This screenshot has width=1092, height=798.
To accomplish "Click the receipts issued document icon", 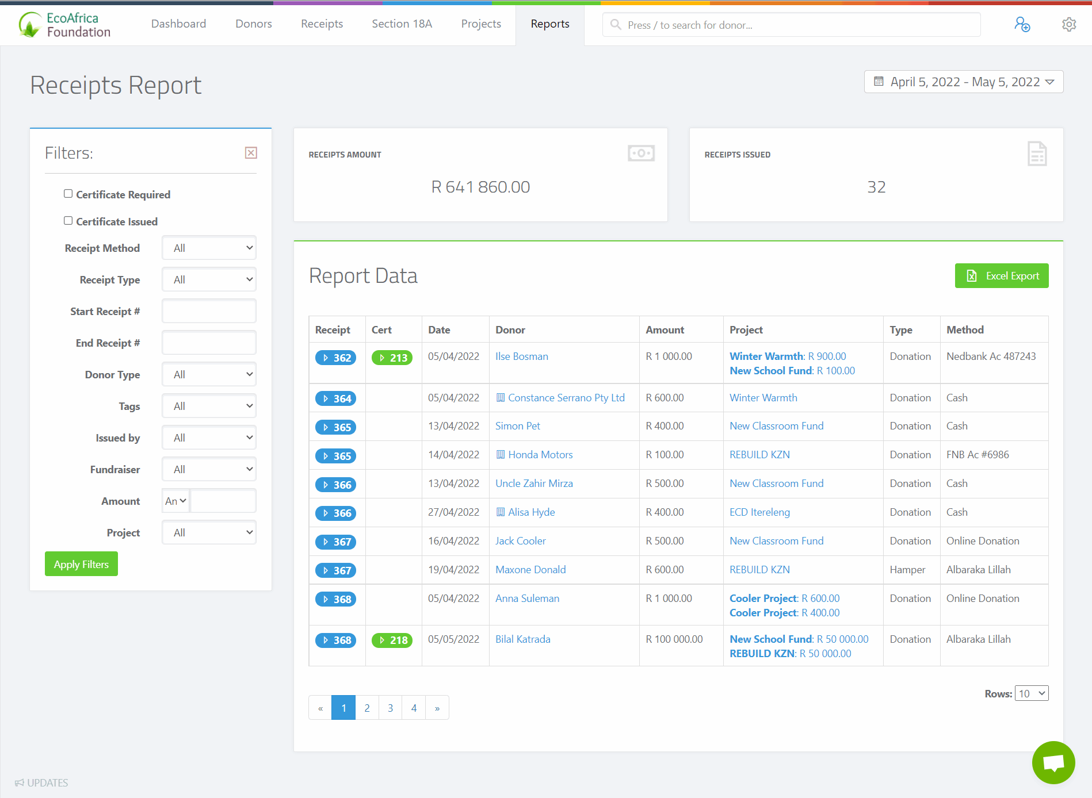I will (x=1037, y=154).
